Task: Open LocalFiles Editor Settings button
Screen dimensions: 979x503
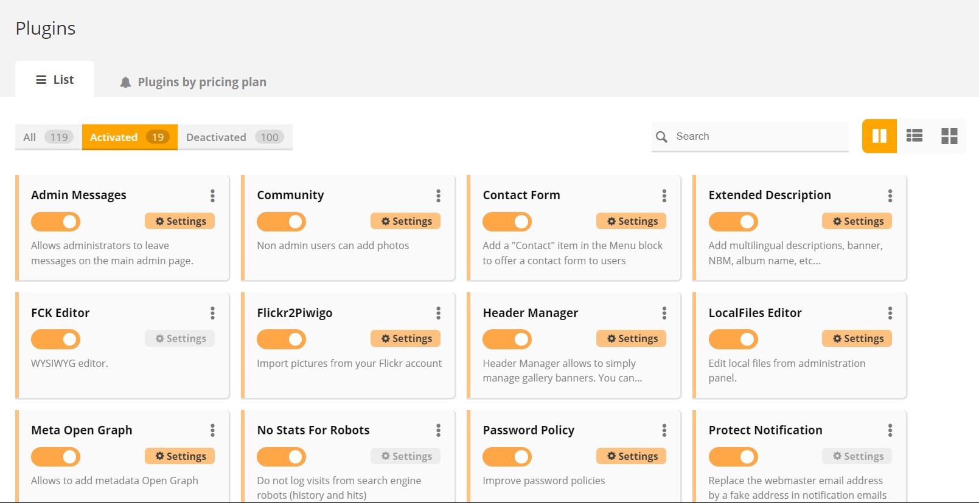Action: click(x=857, y=338)
